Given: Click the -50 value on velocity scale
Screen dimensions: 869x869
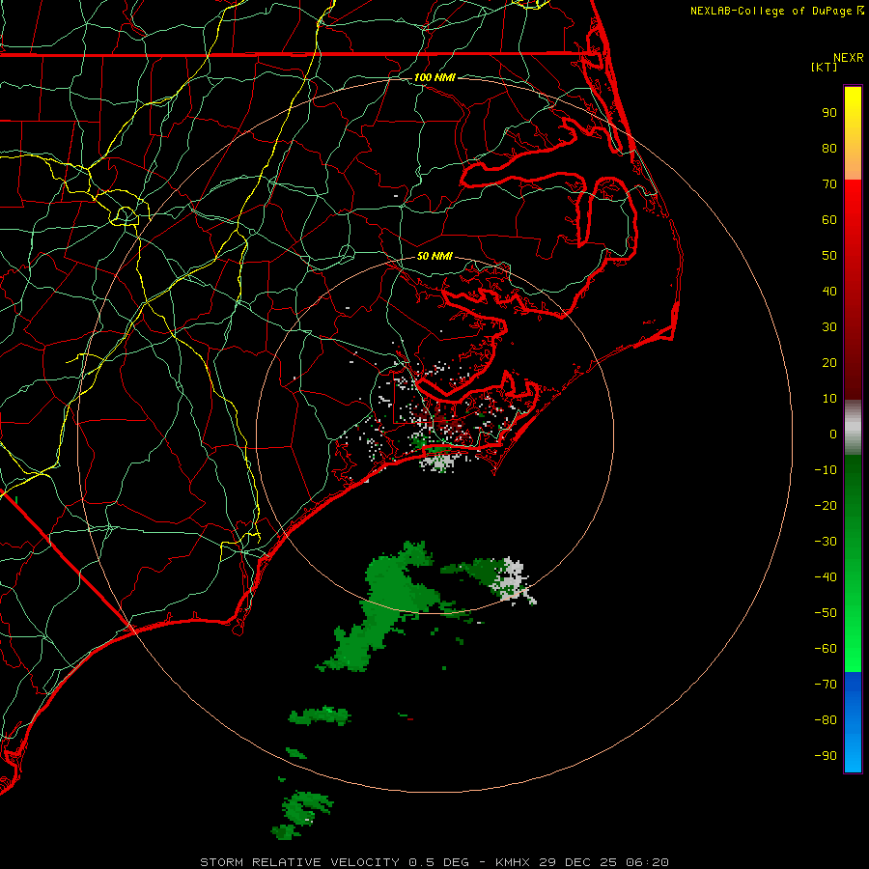Looking at the screenshot, I should (826, 613).
